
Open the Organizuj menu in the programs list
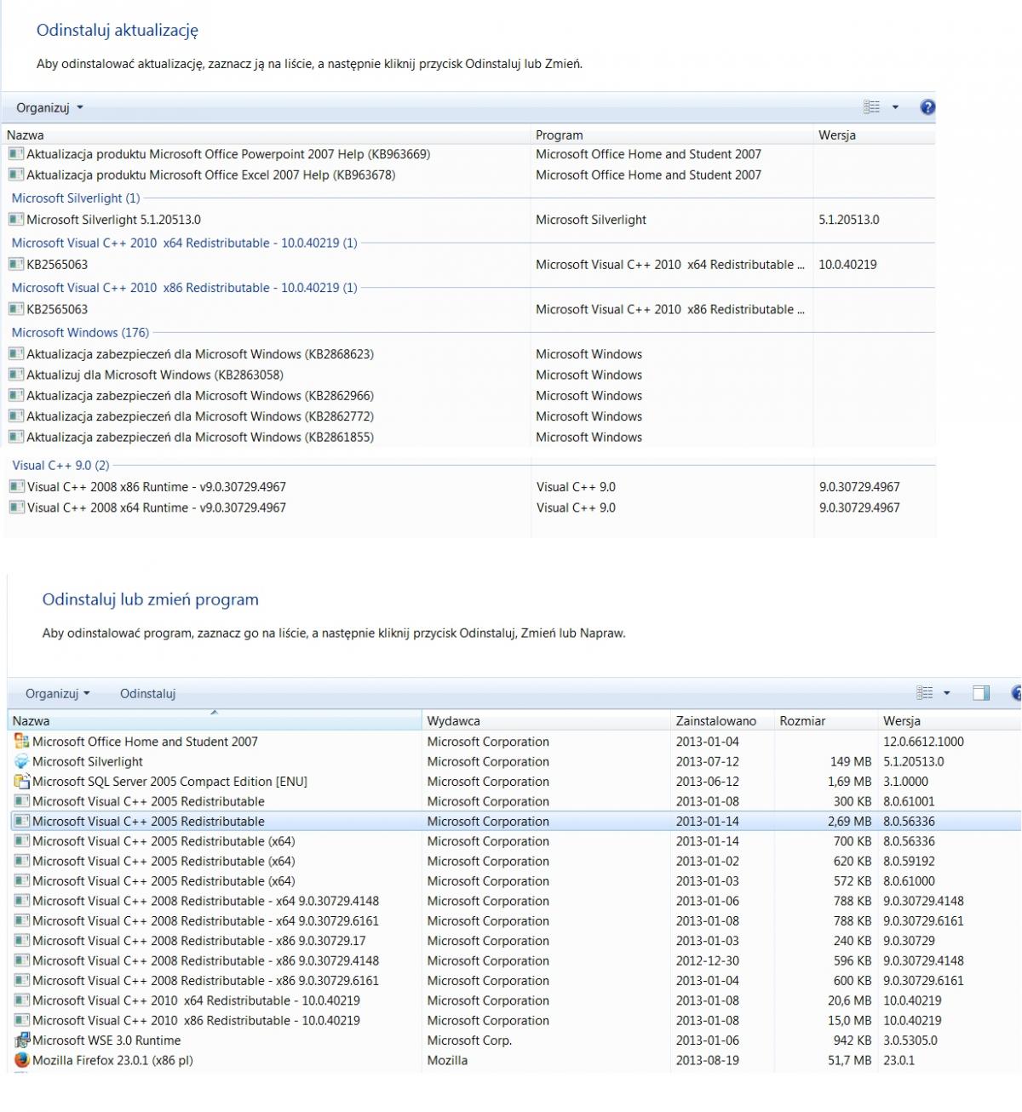tap(57, 693)
